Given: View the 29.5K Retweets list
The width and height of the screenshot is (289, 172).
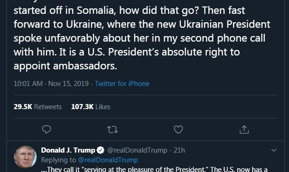Looking at the screenshot, I should [38, 107].
